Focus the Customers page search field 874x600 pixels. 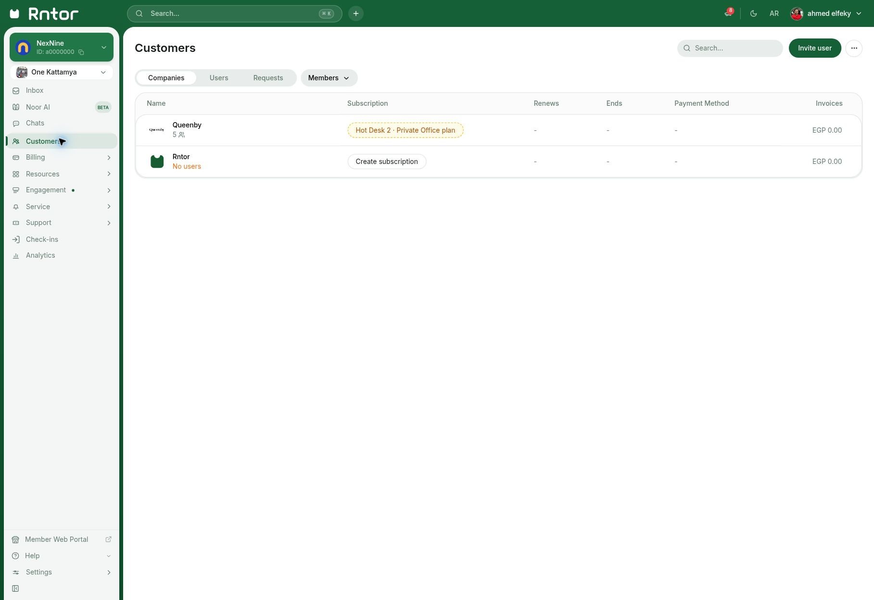(x=730, y=48)
